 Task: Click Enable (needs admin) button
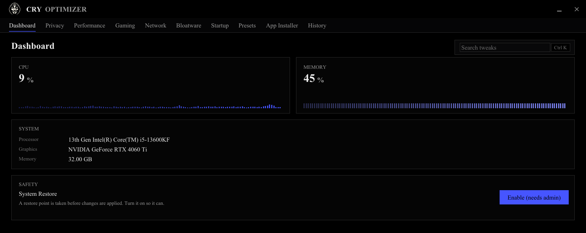click(x=534, y=197)
